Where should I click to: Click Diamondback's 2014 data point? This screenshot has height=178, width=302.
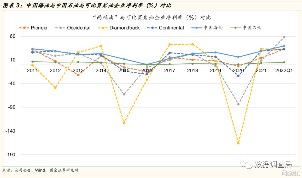[101, 46]
